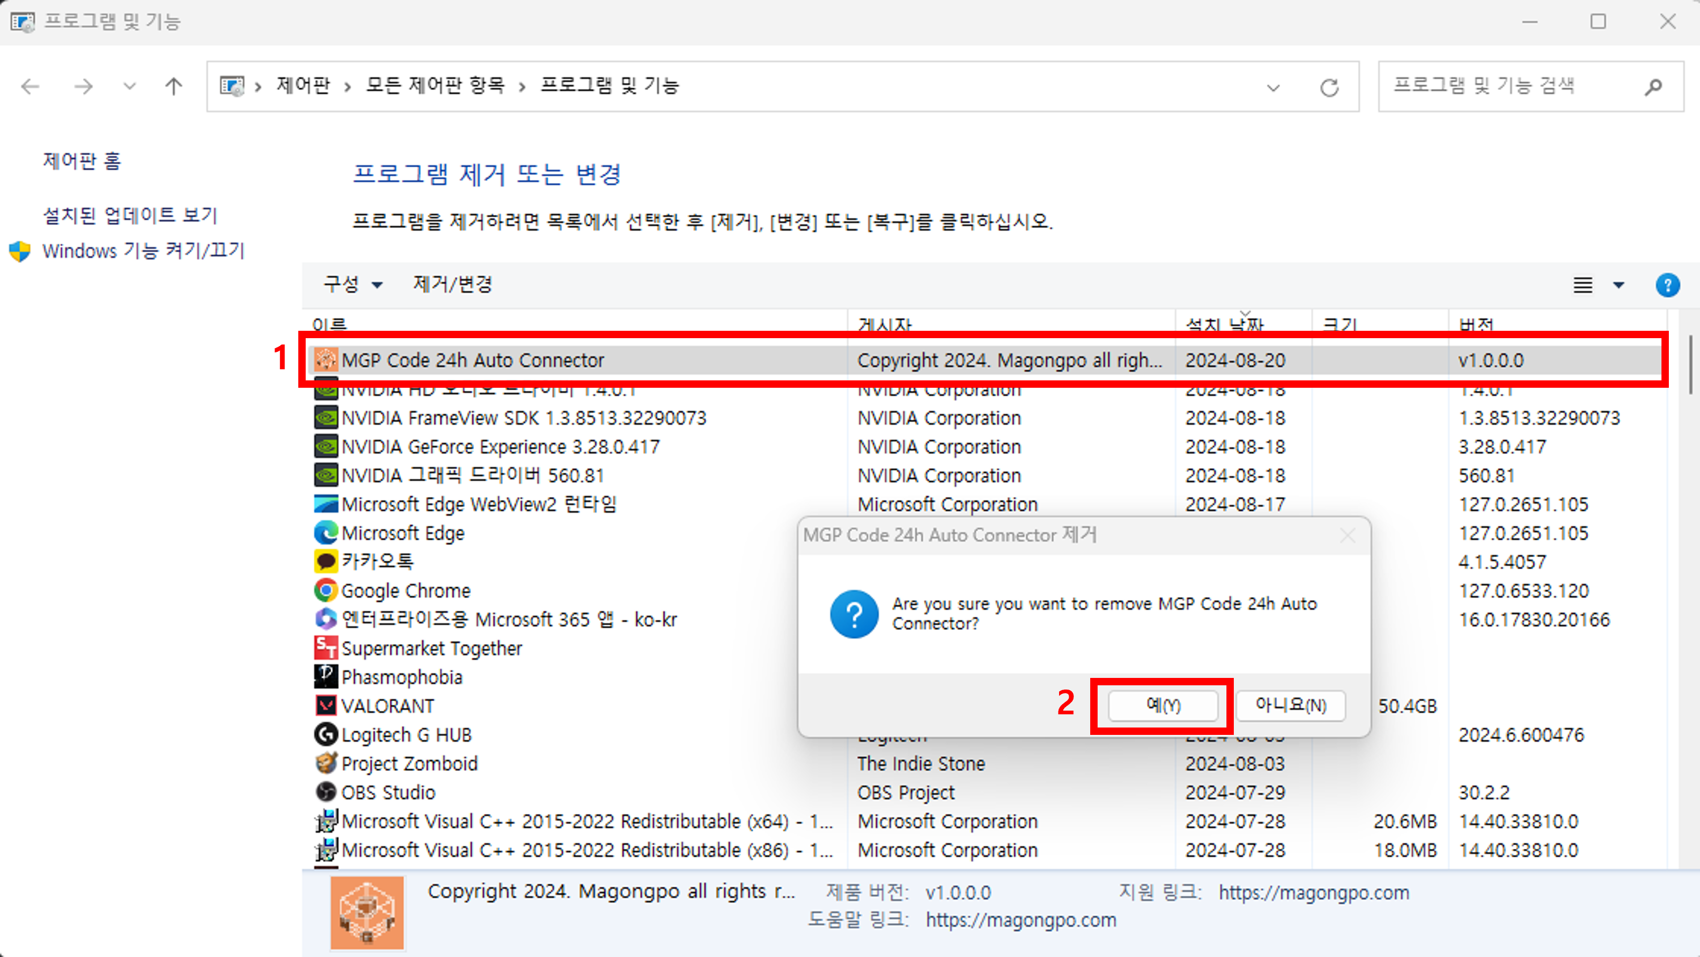The image size is (1700, 957).
Task: Expand breadcrumb chevron after 모든 제어판 항목
Action: pos(522,87)
